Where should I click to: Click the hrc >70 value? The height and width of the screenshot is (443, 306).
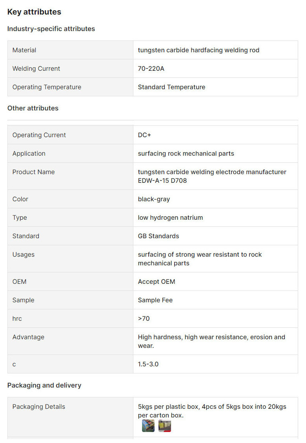144,318
